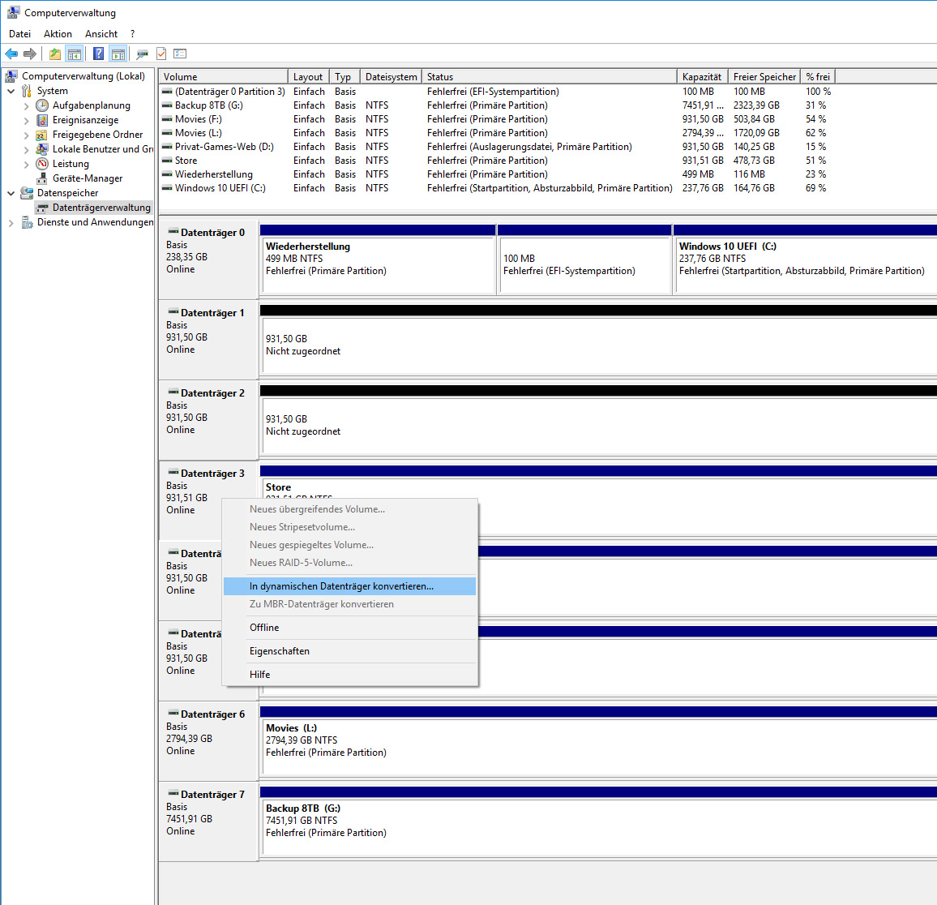The width and height of the screenshot is (937, 905).
Task: Sort by Dateisystem column header
Action: pos(391,76)
